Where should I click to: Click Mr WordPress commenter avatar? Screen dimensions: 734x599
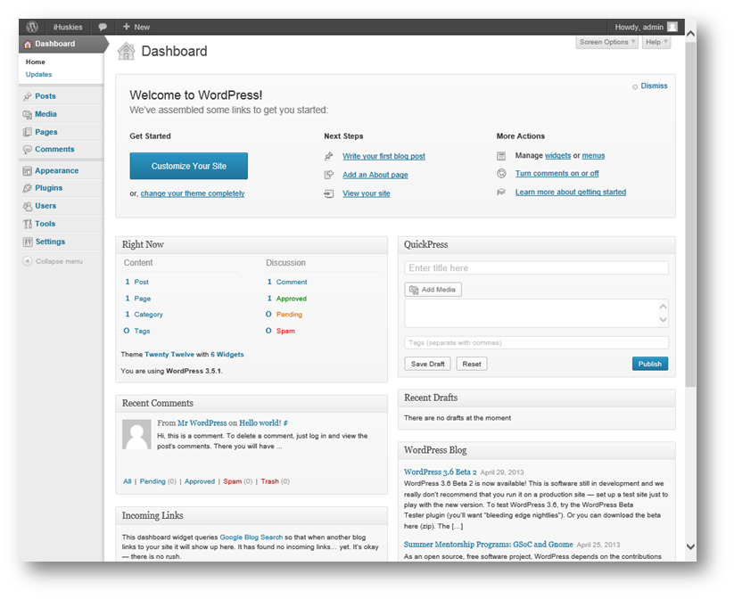(x=136, y=434)
